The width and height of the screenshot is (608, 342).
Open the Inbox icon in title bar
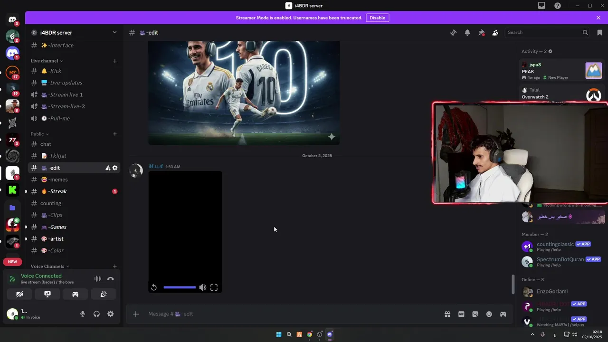[541, 6]
